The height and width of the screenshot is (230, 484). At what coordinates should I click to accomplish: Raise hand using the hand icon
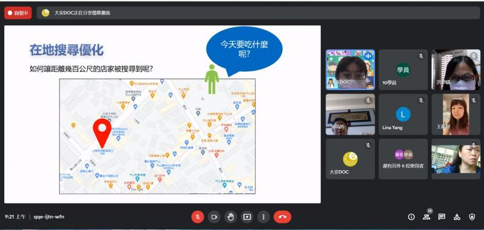tap(231, 217)
